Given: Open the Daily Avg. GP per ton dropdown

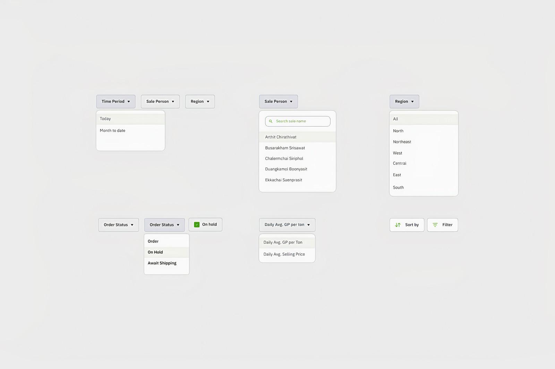Looking at the screenshot, I should 287,225.
